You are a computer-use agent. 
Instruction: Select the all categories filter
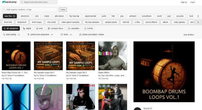[x=11, y=28]
